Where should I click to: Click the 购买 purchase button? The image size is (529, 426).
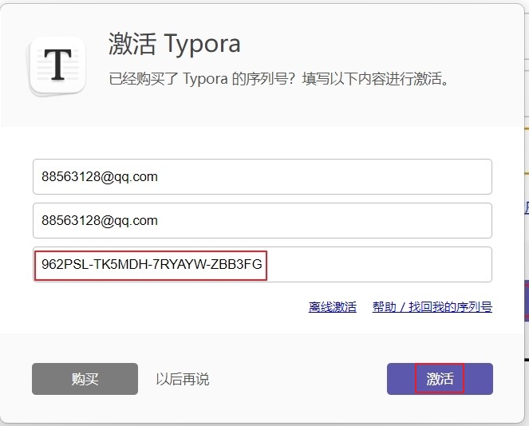coord(85,379)
